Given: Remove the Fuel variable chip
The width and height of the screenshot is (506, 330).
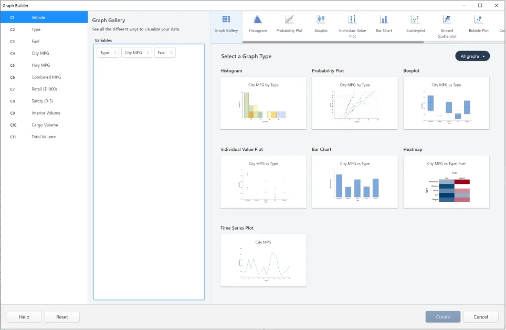Looking at the screenshot, I should coord(171,53).
